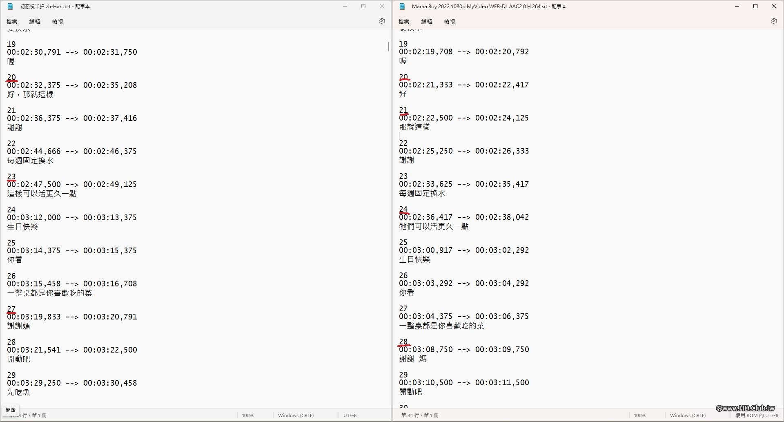Image resolution: width=784 pixels, height=422 pixels.
Task: Click timestamp 00:03:00,917 --> 00:03:02,292
Action: tap(464, 250)
